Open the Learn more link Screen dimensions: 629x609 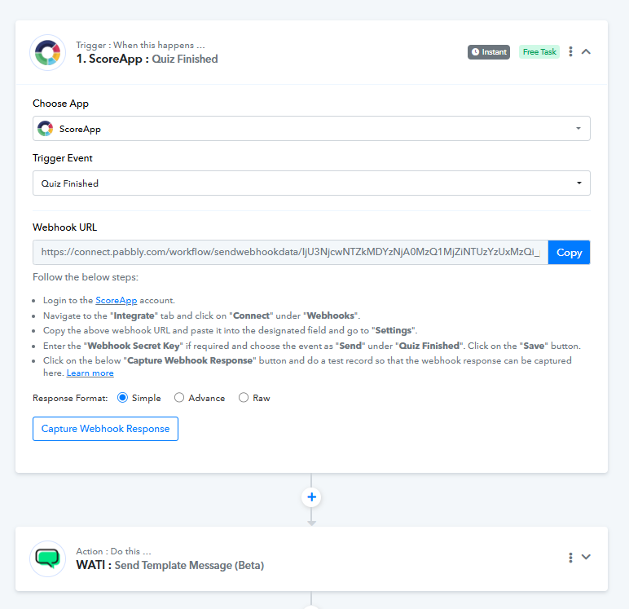click(90, 373)
